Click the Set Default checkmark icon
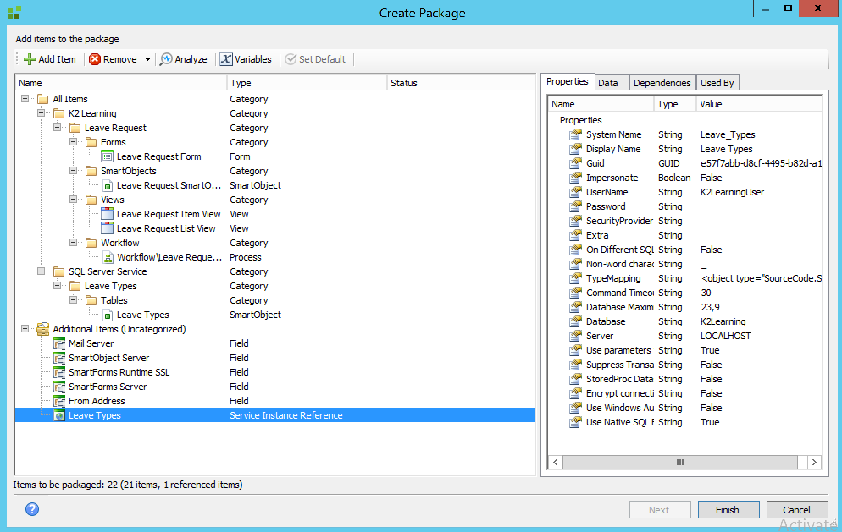 click(291, 59)
